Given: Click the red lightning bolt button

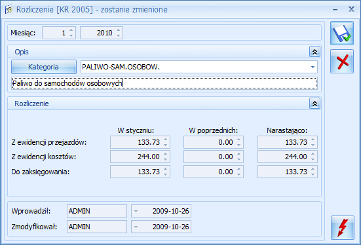Looking at the screenshot, I should (x=343, y=227).
